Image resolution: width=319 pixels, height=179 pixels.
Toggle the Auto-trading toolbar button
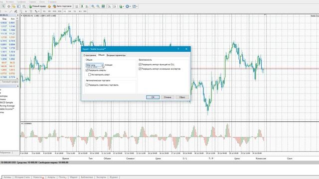[62, 6]
